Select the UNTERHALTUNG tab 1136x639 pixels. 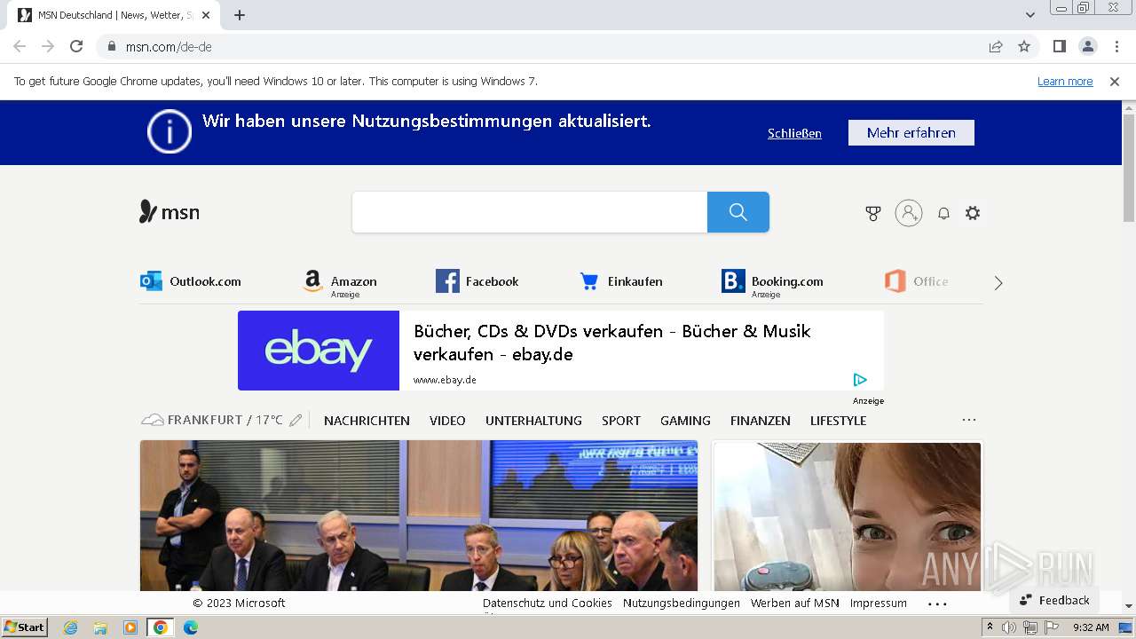[x=533, y=421]
